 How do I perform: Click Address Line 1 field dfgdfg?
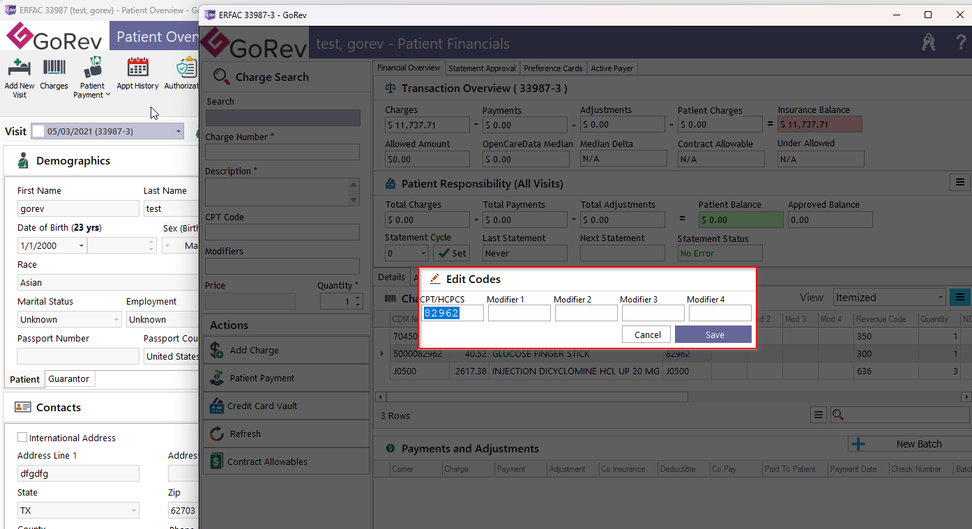(78, 473)
